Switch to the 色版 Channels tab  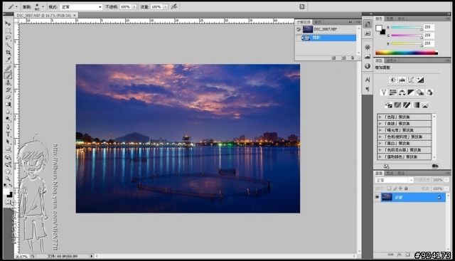click(390, 173)
